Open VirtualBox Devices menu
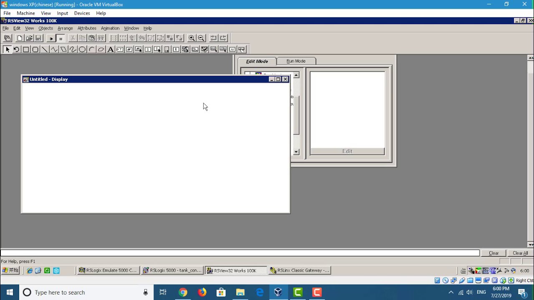534x300 pixels. click(82, 13)
